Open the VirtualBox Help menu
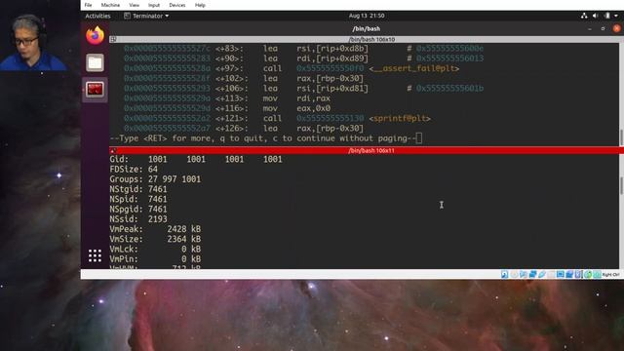This screenshot has width=624, height=351. pyautogui.click(x=200, y=5)
